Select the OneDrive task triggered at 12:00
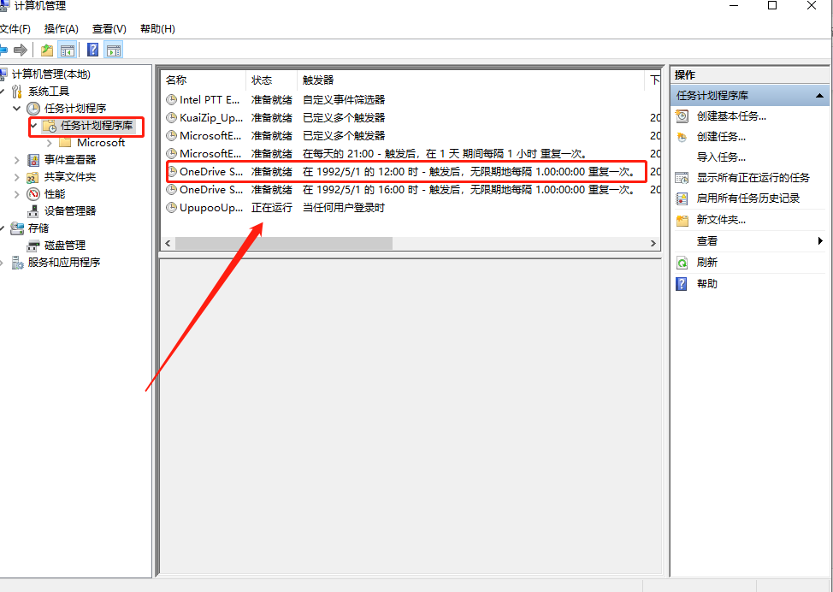The height and width of the screenshot is (592, 833). pyautogui.click(x=411, y=172)
